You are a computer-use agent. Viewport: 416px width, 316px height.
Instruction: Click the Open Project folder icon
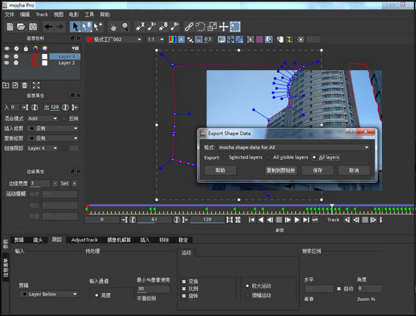(23, 26)
